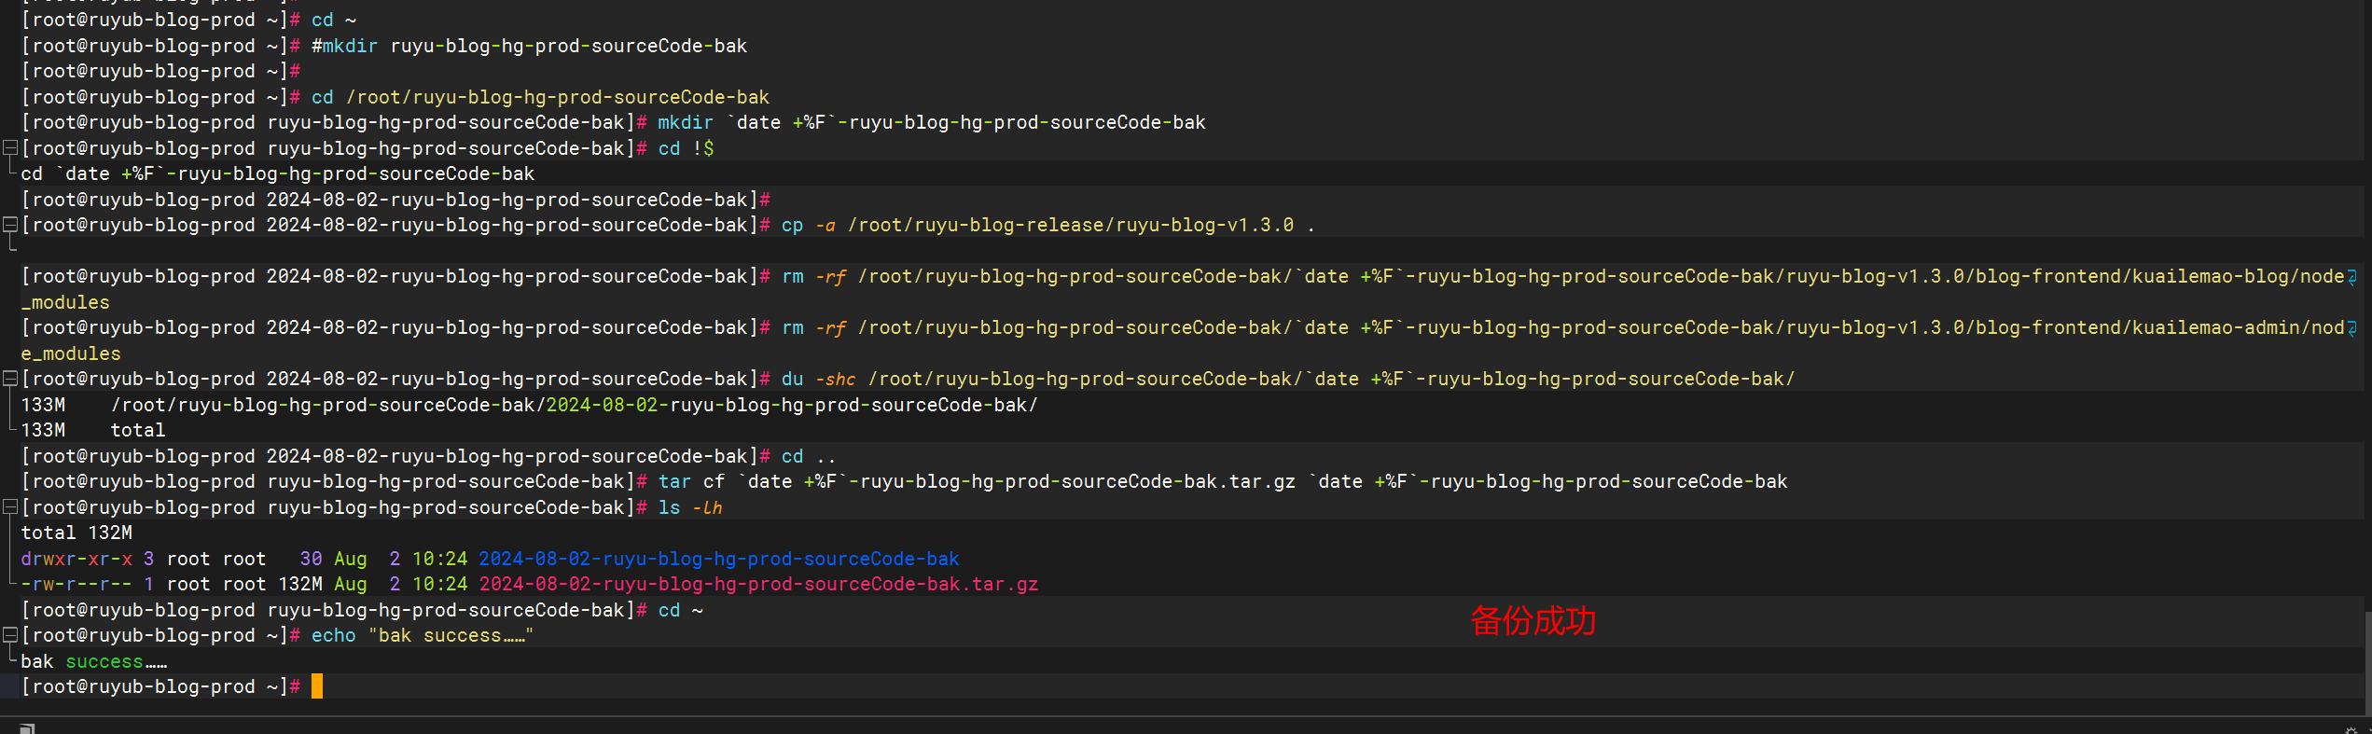2372x734 pixels.
Task: Click the 'mkdir `date +%F`' command line
Action: click(613, 122)
